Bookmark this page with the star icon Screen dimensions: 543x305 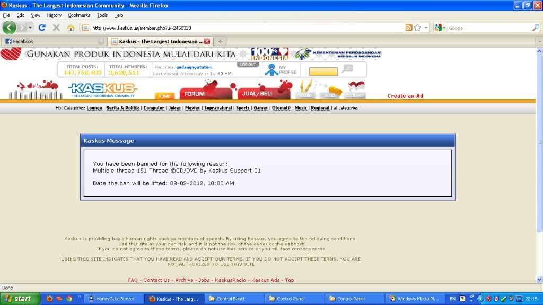pyautogui.click(x=418, y=28)
